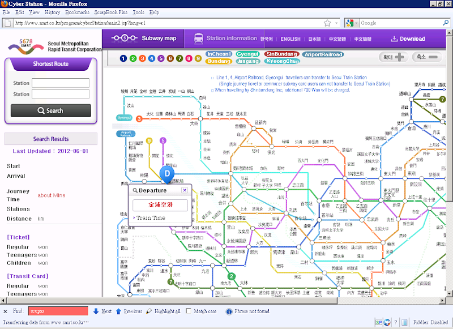Viewport: 453px width, 329px height.
Task: Switch language to ENGLISH
Action: [290, 39]
